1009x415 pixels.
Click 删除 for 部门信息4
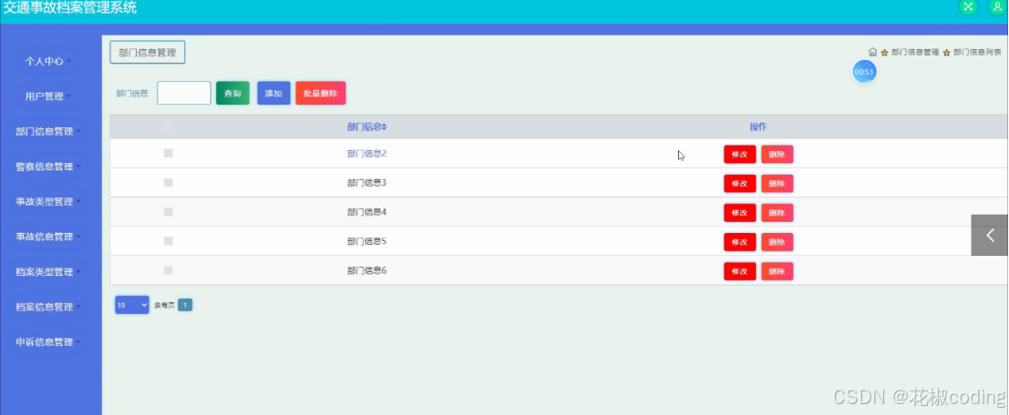tap(777, 213)
